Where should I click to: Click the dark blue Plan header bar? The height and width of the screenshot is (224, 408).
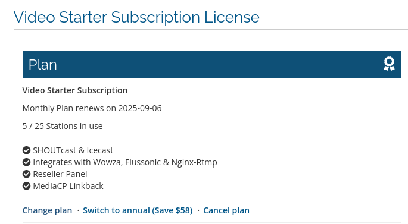tap(211, 64)
